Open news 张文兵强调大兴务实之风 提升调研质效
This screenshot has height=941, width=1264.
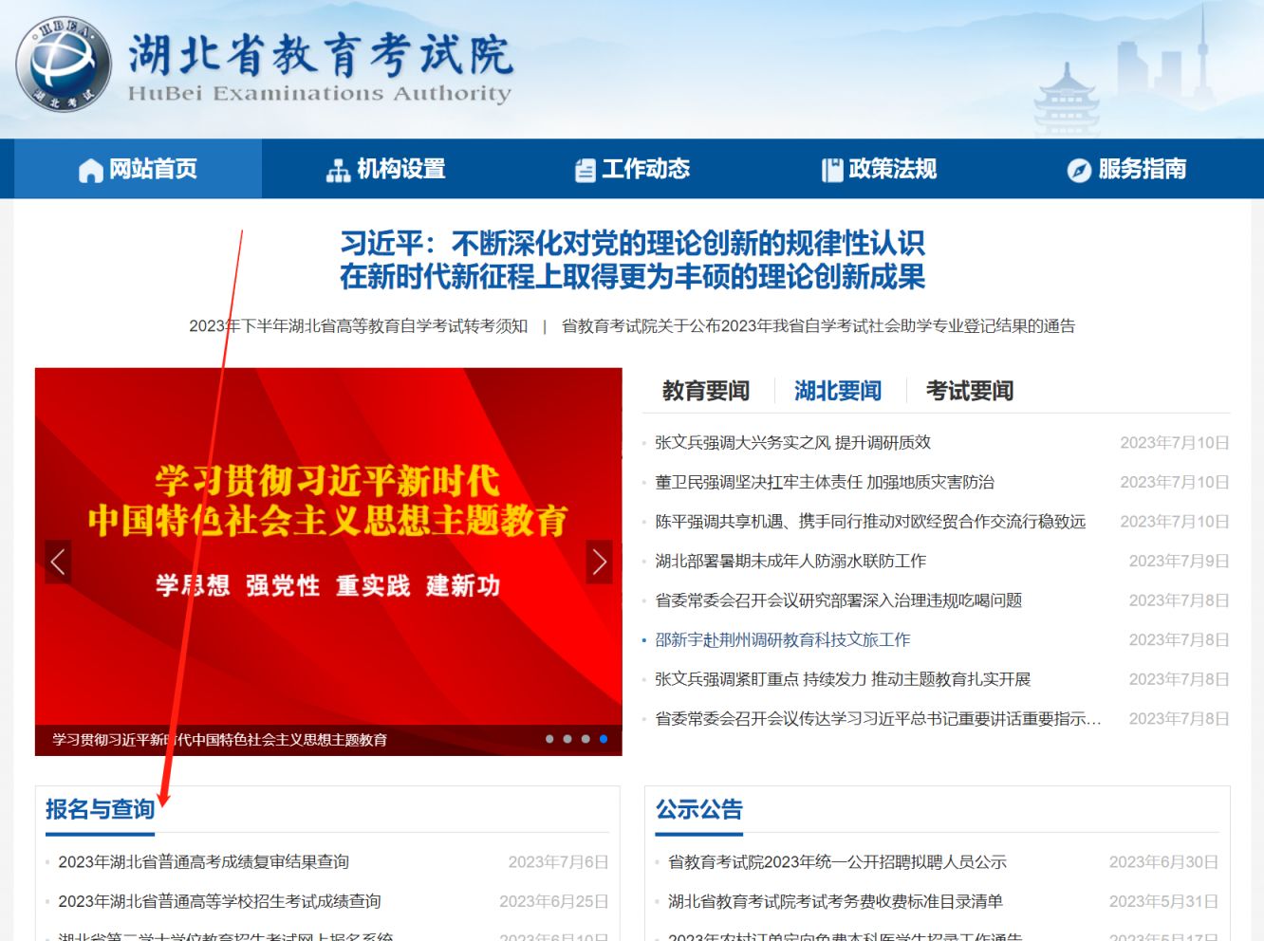pyautogui.click(x=793, y=443)
